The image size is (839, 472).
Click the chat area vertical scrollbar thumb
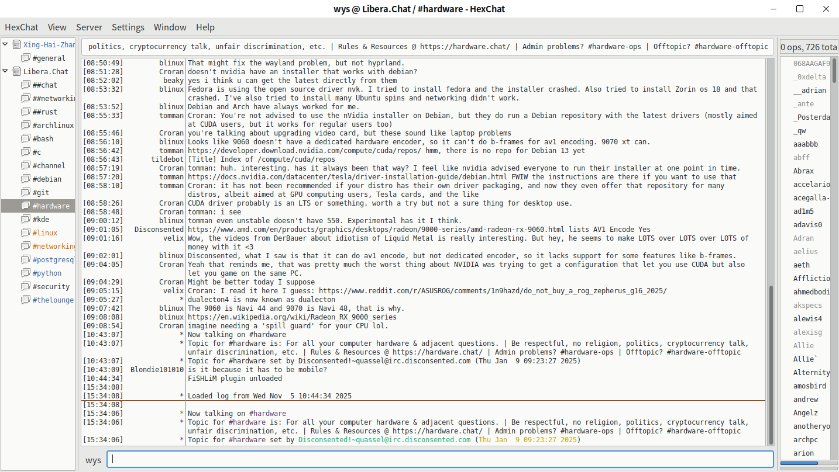[771, 365]
